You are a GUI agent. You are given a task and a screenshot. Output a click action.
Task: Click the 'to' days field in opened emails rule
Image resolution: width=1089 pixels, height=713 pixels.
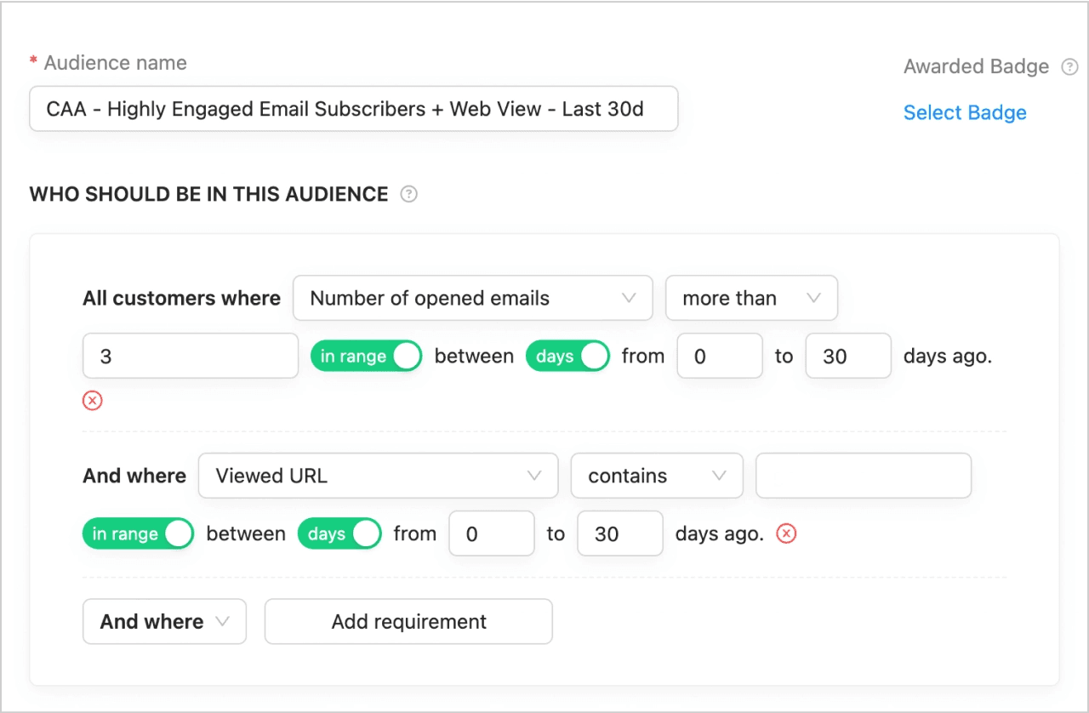tap(847, 356)
